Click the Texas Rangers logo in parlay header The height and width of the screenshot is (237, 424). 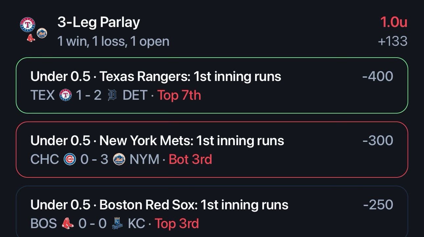[28, 25]
